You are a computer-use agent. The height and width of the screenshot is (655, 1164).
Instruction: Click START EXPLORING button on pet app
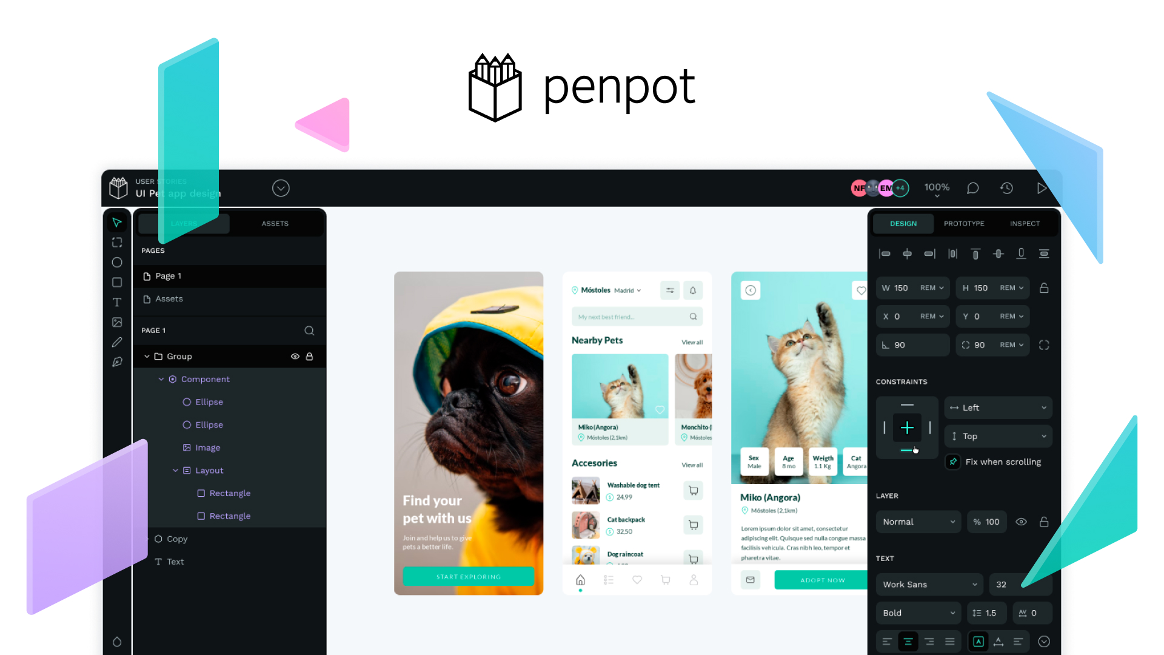click(x=467, y=576)
